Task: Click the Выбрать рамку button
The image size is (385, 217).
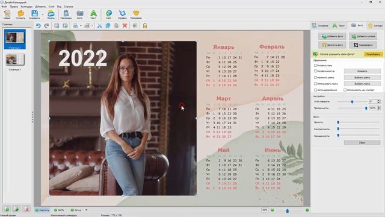Action: [x=362, y=78]
